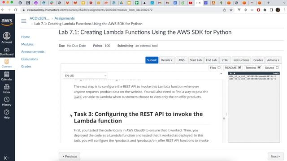Toggle the Terminal checkbox
Image resolution: width=287 pixels, height=161 pixels.
pos(259,68)
